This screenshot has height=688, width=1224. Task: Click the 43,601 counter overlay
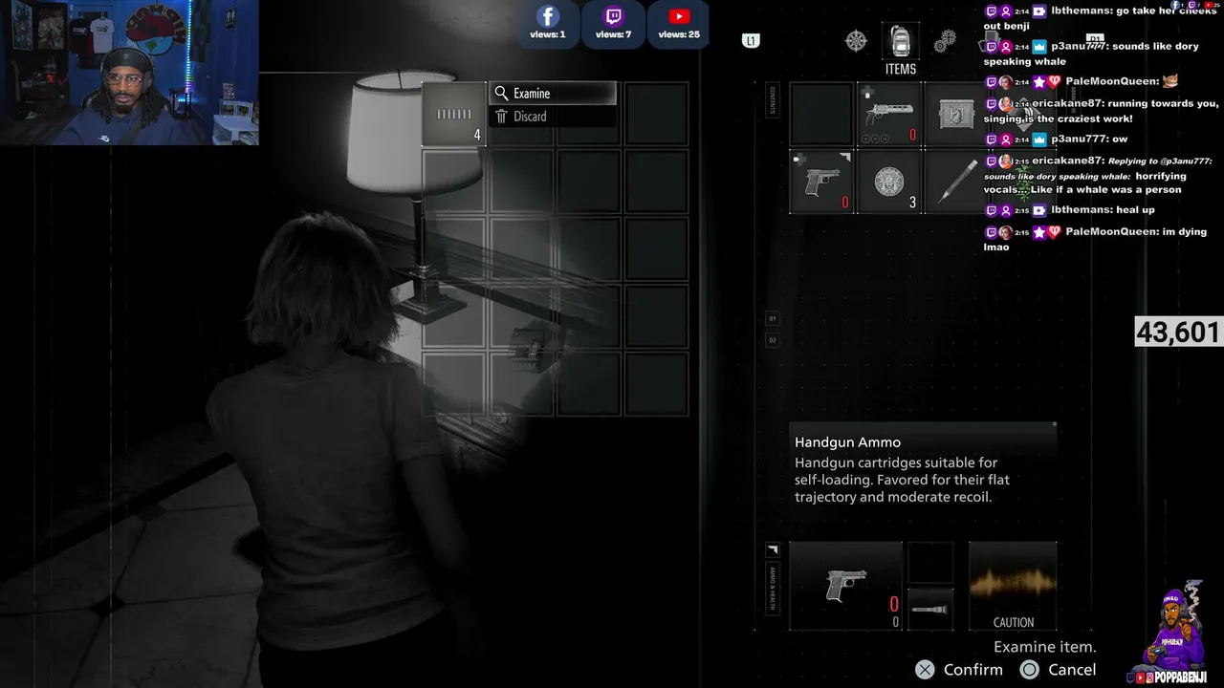pyautogui.click(x=1177, y=332)
